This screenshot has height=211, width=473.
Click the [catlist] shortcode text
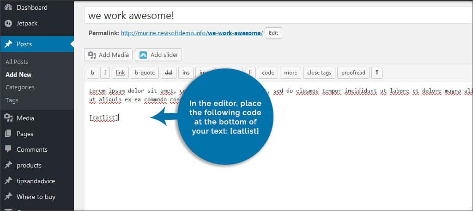(104, 118)
